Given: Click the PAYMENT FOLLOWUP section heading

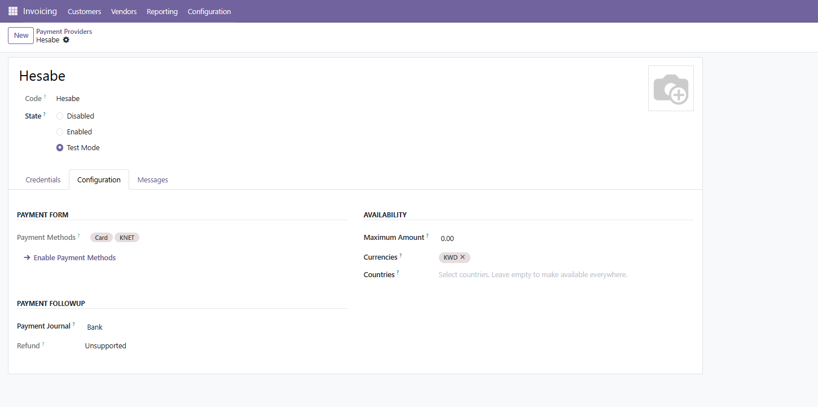Looking at the screenshot, I should point(51,304).
